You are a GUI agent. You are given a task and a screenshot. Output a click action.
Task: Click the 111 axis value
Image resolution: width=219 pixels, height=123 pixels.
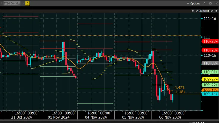pos(207,37)
